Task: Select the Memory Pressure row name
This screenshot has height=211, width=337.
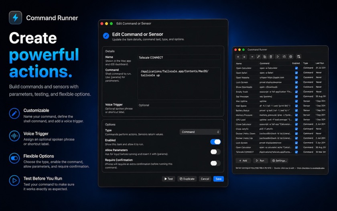Action: tap(244, 115)
